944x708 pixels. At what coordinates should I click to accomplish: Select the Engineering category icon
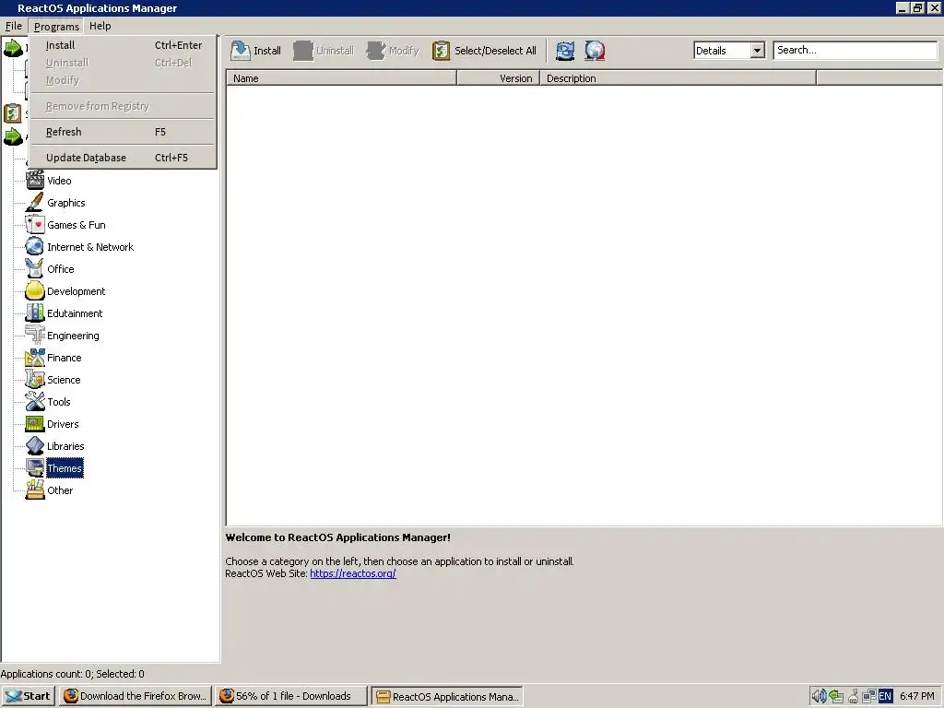pyautogui.click(x=35, y=336)
